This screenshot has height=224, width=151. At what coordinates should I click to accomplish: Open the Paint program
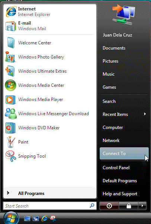[x=49, y=142]
